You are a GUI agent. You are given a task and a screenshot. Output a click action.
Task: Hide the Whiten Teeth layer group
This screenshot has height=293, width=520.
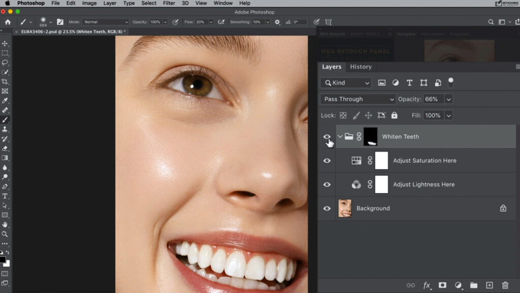pos(327,136)
